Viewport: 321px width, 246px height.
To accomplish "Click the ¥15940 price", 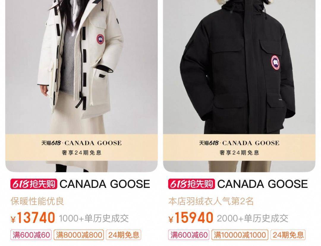I will [191, 218].
